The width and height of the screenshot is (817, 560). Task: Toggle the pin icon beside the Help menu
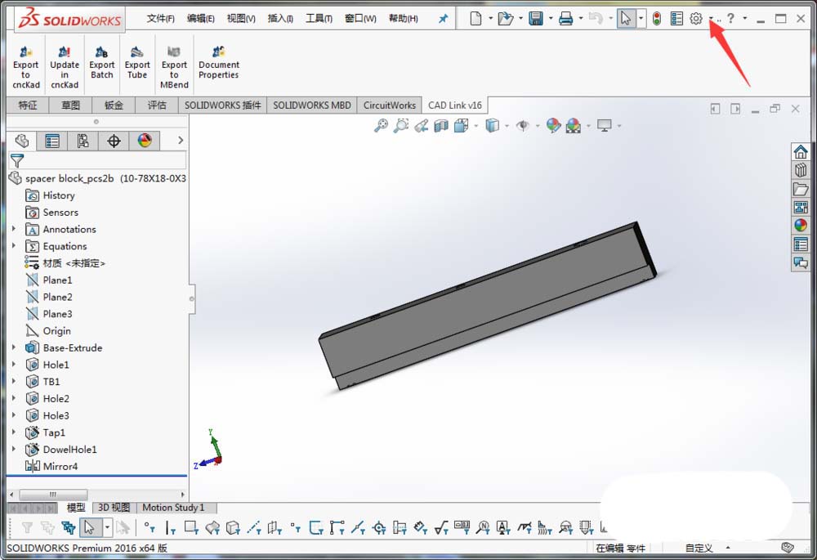(444, 19)
